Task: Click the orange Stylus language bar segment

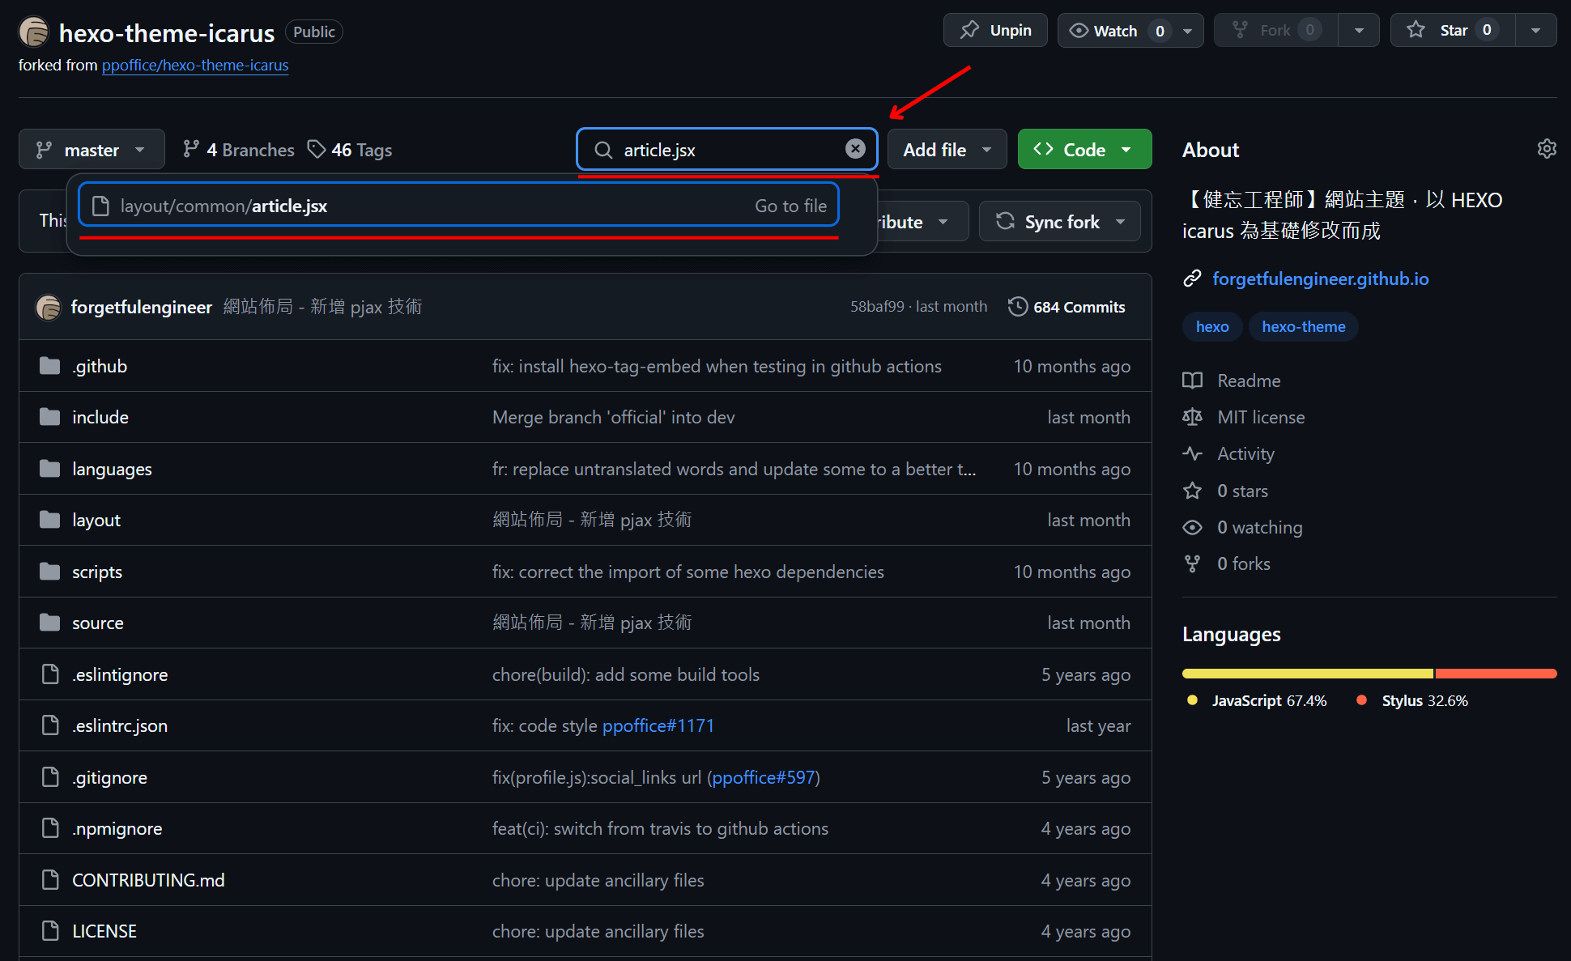Action: 1496,674
